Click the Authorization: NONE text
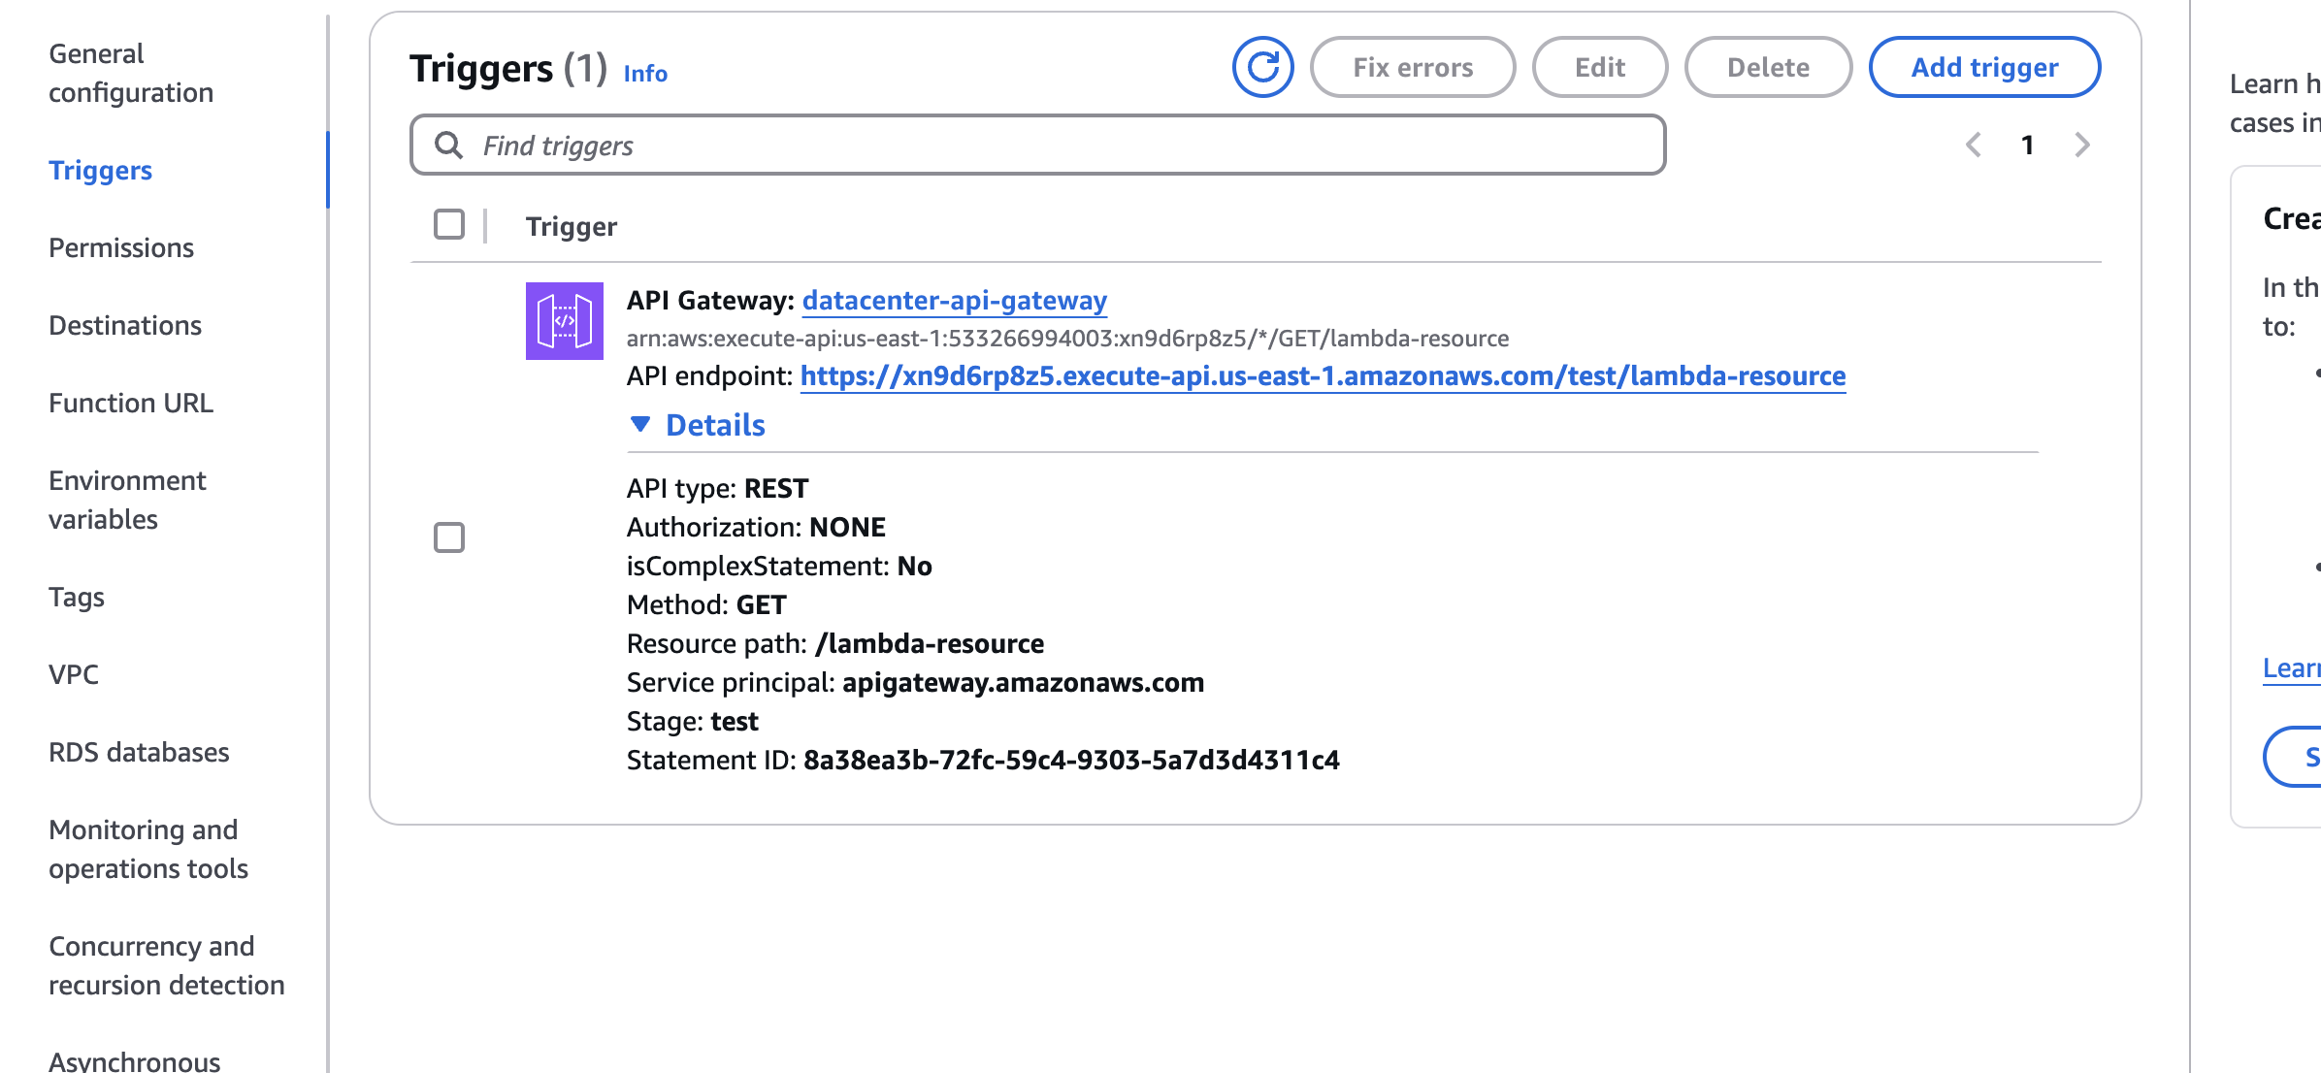 tap(756, 527)
